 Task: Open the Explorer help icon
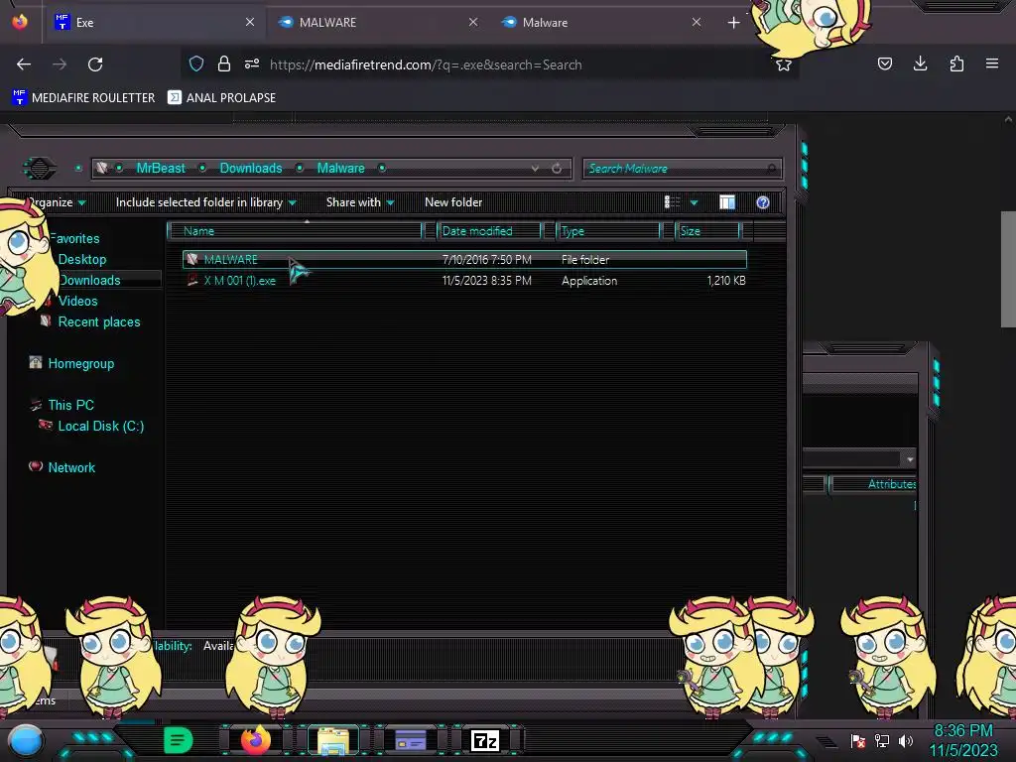[763, 202]
